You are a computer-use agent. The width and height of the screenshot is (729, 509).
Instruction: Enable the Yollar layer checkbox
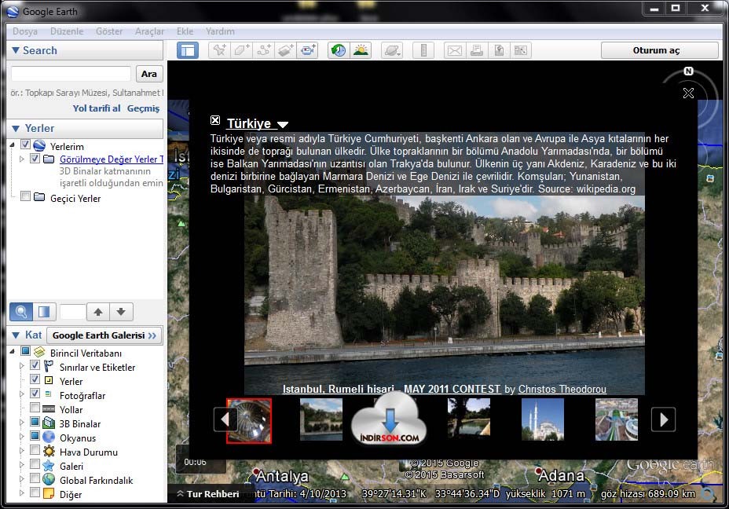[x=35, y=408]
